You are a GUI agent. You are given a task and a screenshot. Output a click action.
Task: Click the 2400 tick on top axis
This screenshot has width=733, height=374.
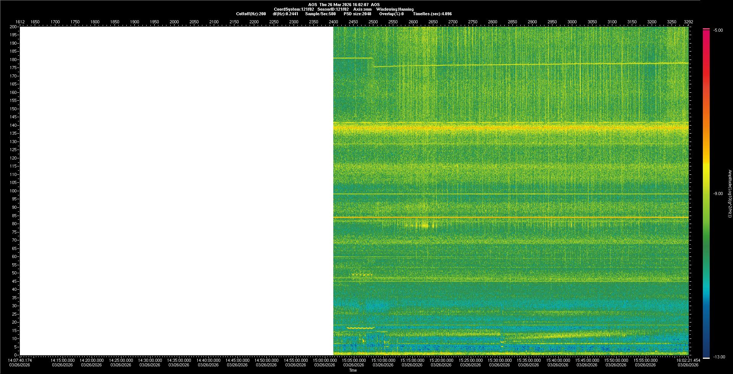coord(333,22)
